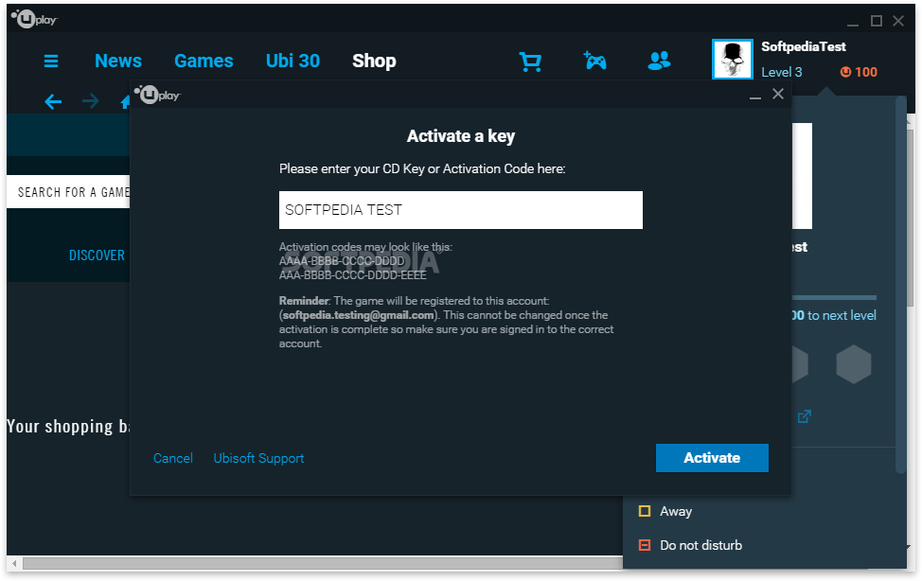Open the friends list icon
The height and width of the screenshot is (581, 922).
point(659,61)
